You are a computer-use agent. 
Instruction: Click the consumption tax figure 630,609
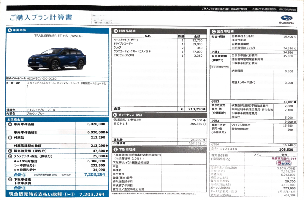[x=66, y=175]
